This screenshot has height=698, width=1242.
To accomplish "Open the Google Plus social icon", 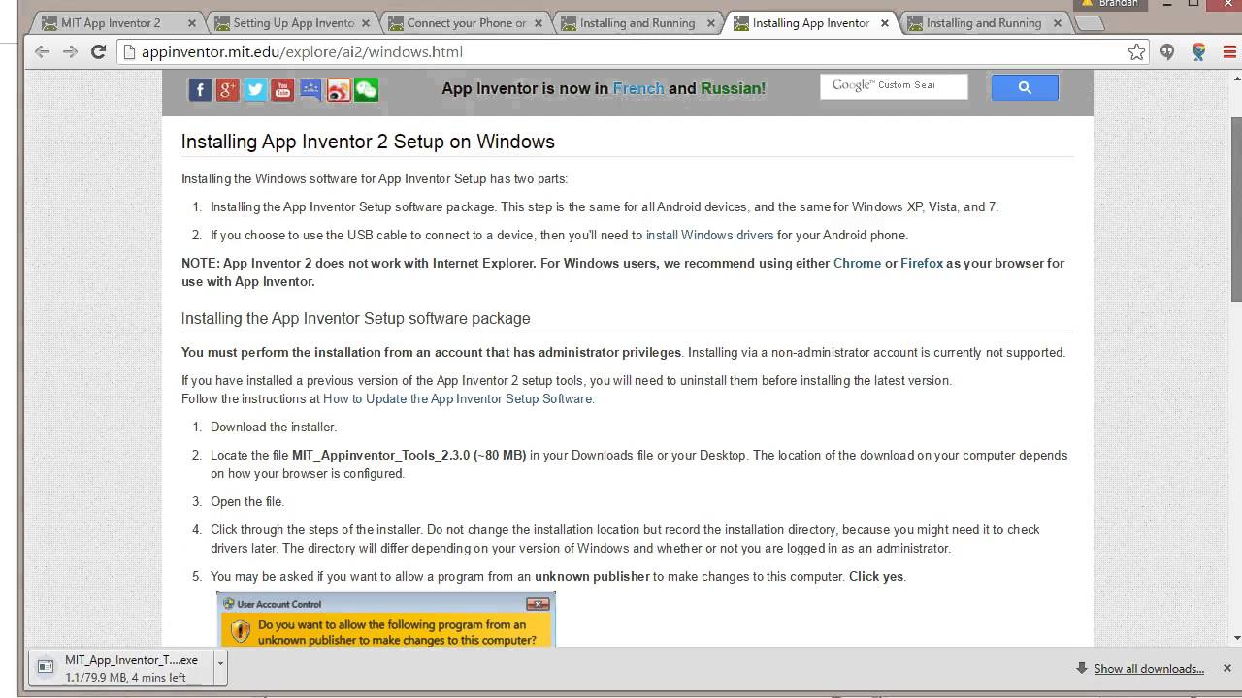I will click(x=227, y=90).
